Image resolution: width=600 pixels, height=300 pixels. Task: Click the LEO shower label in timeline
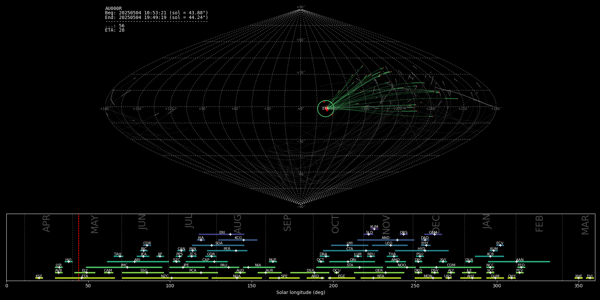point(389,243)
